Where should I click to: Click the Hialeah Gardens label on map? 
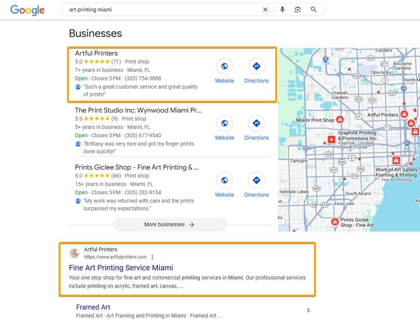340,95
